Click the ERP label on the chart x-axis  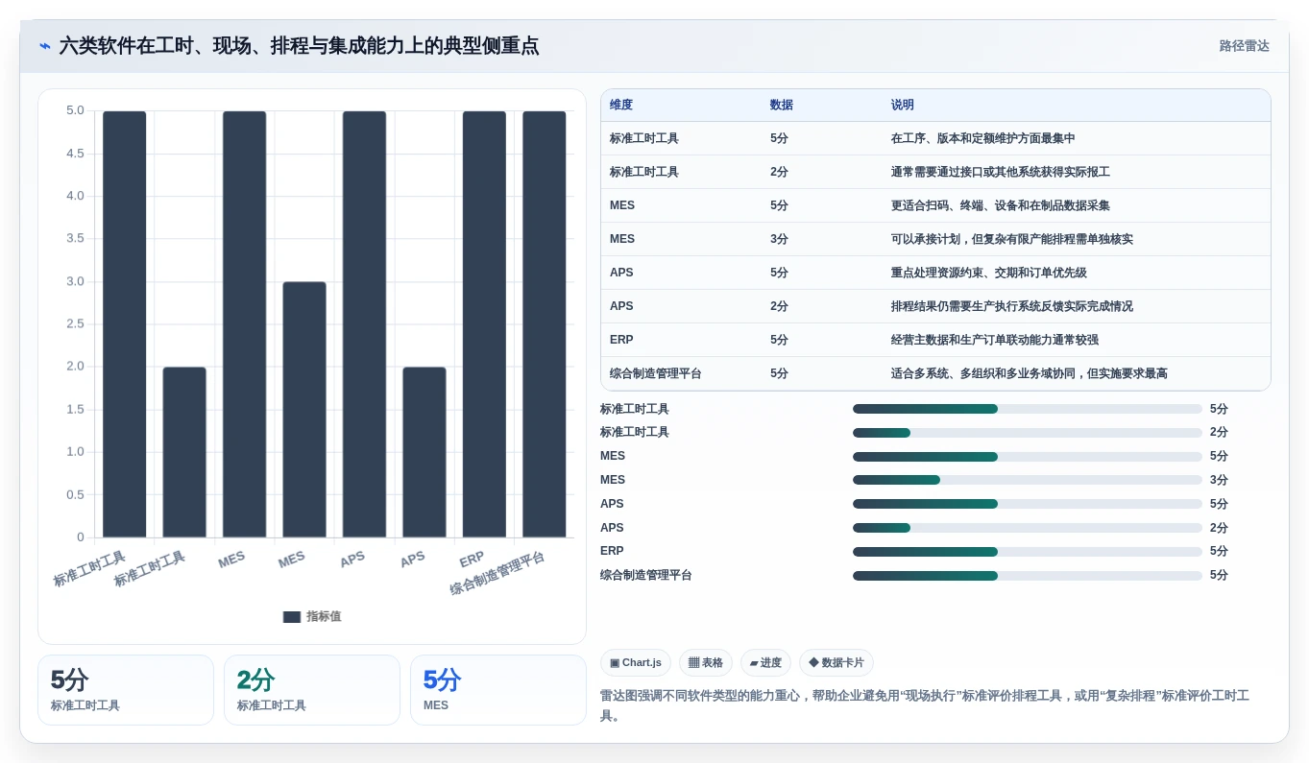472,560
